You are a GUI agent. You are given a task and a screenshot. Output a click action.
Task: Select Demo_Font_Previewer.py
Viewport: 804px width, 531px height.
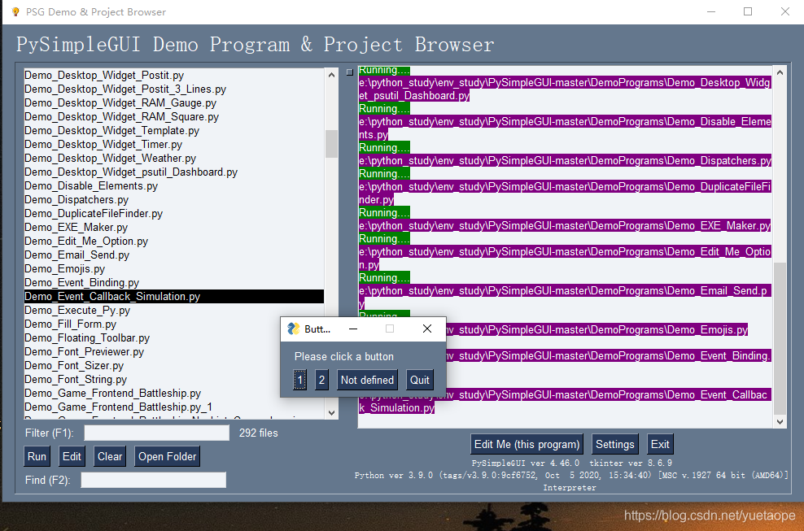(x=174, y=352)
